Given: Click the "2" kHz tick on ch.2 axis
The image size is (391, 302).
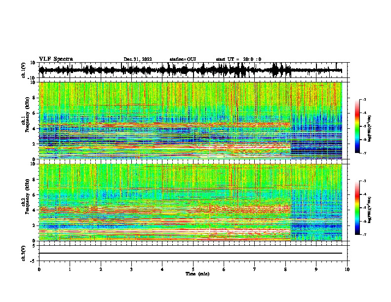Looking at the screenshot, I should (x=34, y=226).
